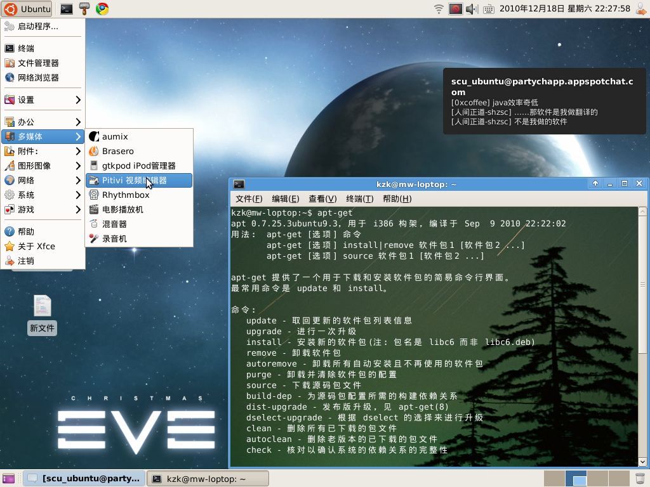Open the wireless network indicator
The height and width of the screenshot is (487, 650).
coord(439,9)
